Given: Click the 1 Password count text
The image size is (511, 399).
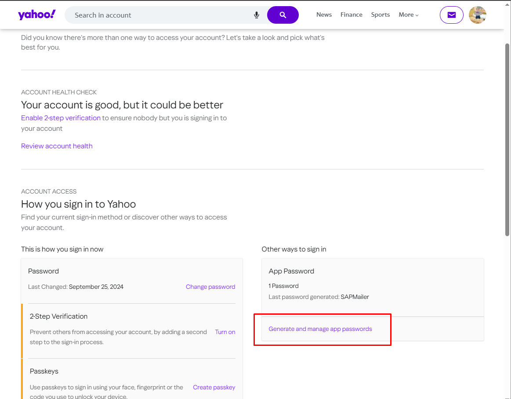Looking at the screenshot, I should point(283,286).
